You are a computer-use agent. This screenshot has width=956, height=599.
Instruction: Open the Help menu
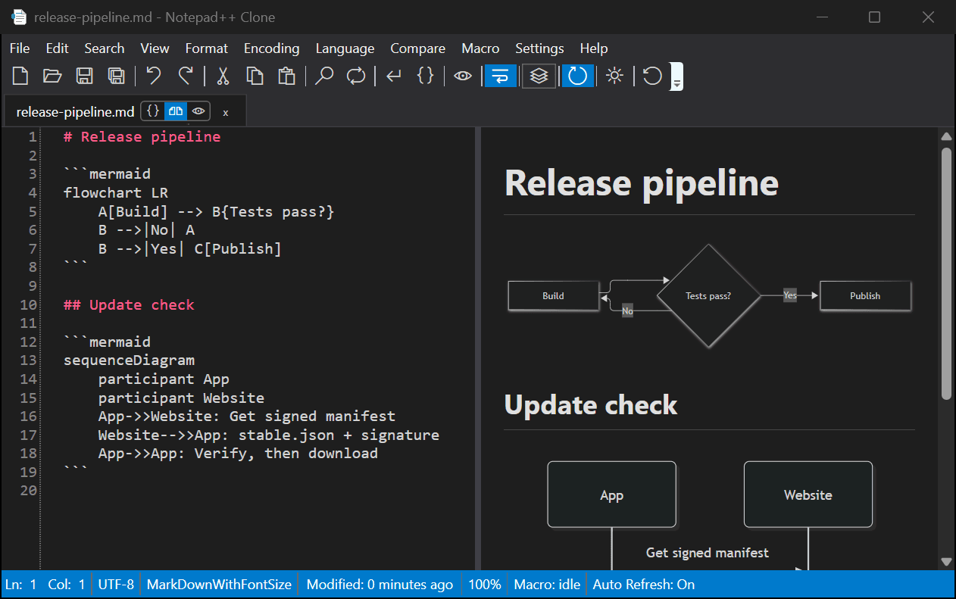click(594, 48)
